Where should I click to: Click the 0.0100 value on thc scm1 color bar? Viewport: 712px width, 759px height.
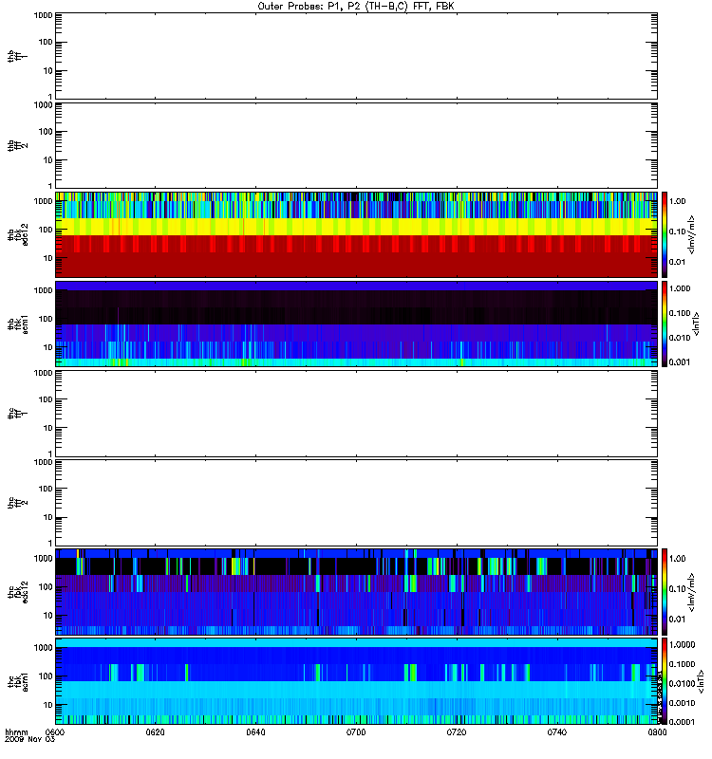(682, 683)
